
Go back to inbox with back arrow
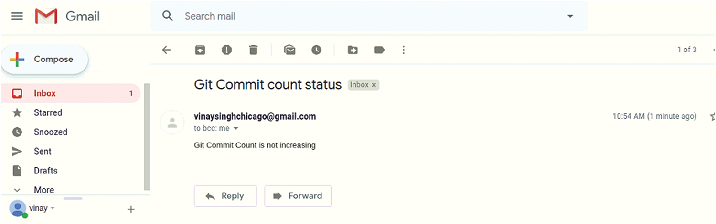(166, 50)
